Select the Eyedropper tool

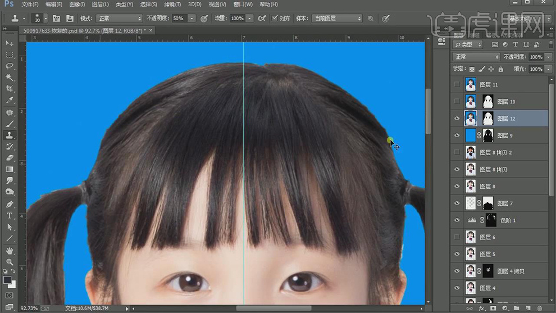click(x=10, y=100)
